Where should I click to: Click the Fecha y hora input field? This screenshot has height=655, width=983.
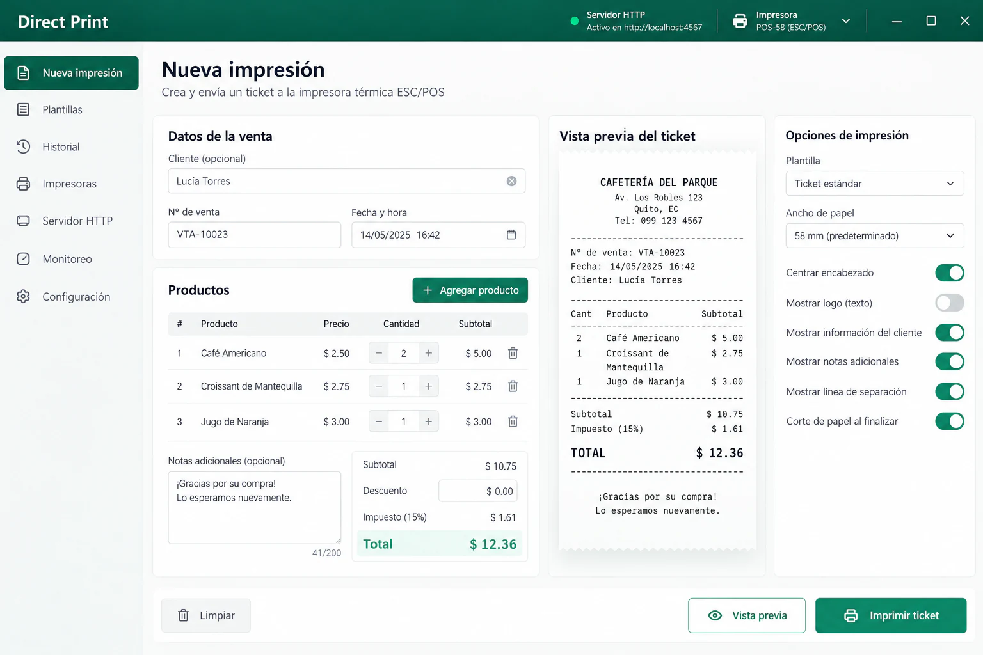pos(438,235)
